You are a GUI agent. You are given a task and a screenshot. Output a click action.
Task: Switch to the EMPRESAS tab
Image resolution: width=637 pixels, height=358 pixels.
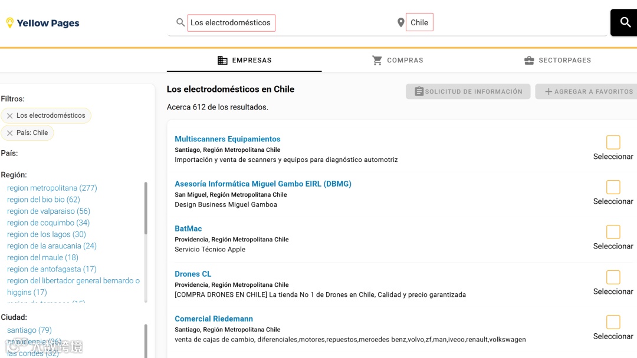click(244, 61)
